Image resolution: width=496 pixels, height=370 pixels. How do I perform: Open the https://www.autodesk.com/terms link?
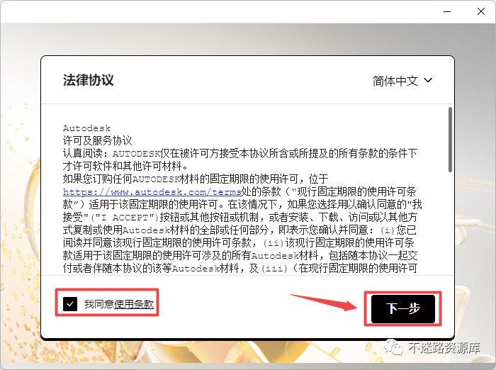coord(152,192)
